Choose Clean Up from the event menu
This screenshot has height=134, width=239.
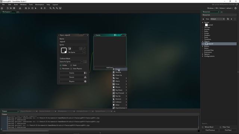(119, 75)
